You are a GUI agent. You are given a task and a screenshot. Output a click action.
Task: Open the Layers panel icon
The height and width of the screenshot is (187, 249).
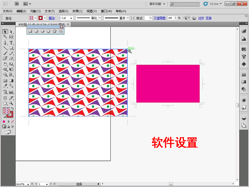point(244,118)
